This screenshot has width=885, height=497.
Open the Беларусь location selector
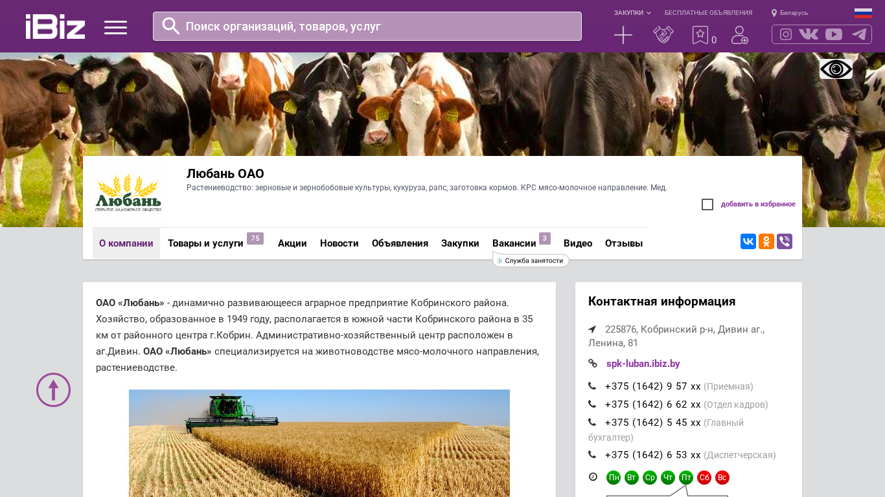pos(790,13)
